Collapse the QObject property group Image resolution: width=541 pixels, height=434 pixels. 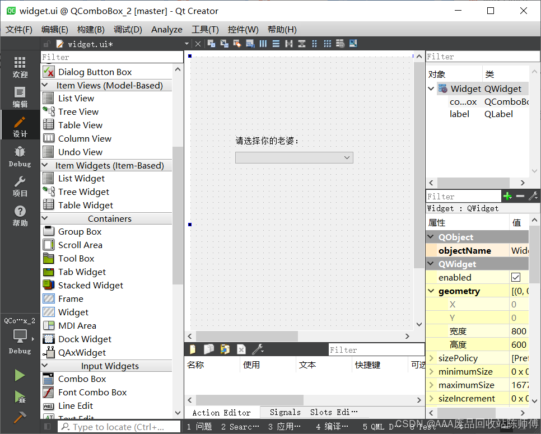tap(431, 237)
